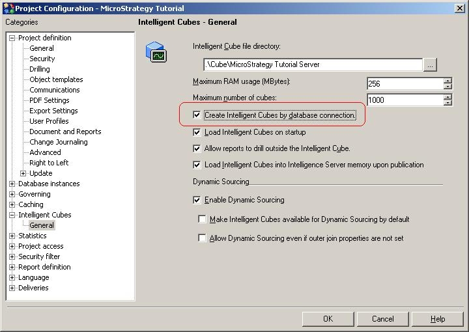Expand the Update tree node
The width and height of the screenshot is (469, 332).
pos(23,173)
